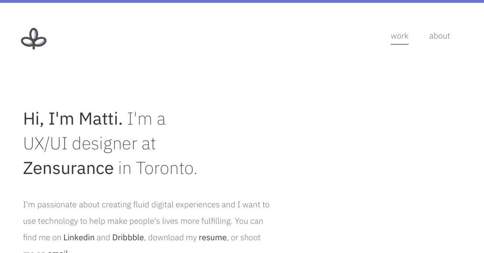Image resolution: width=484 pixels, height=253 pixels.
Task: Open the work navigation item
Action: coord(399,36)
